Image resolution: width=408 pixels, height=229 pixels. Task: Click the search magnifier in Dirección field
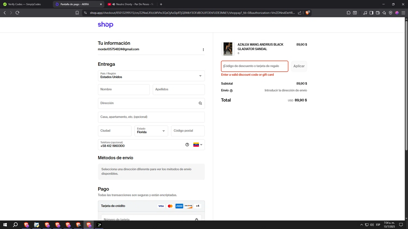coord(200,103)
